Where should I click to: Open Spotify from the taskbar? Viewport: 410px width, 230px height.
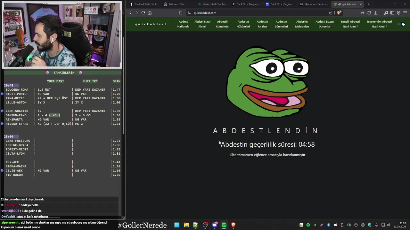click(x=224, y=225)
